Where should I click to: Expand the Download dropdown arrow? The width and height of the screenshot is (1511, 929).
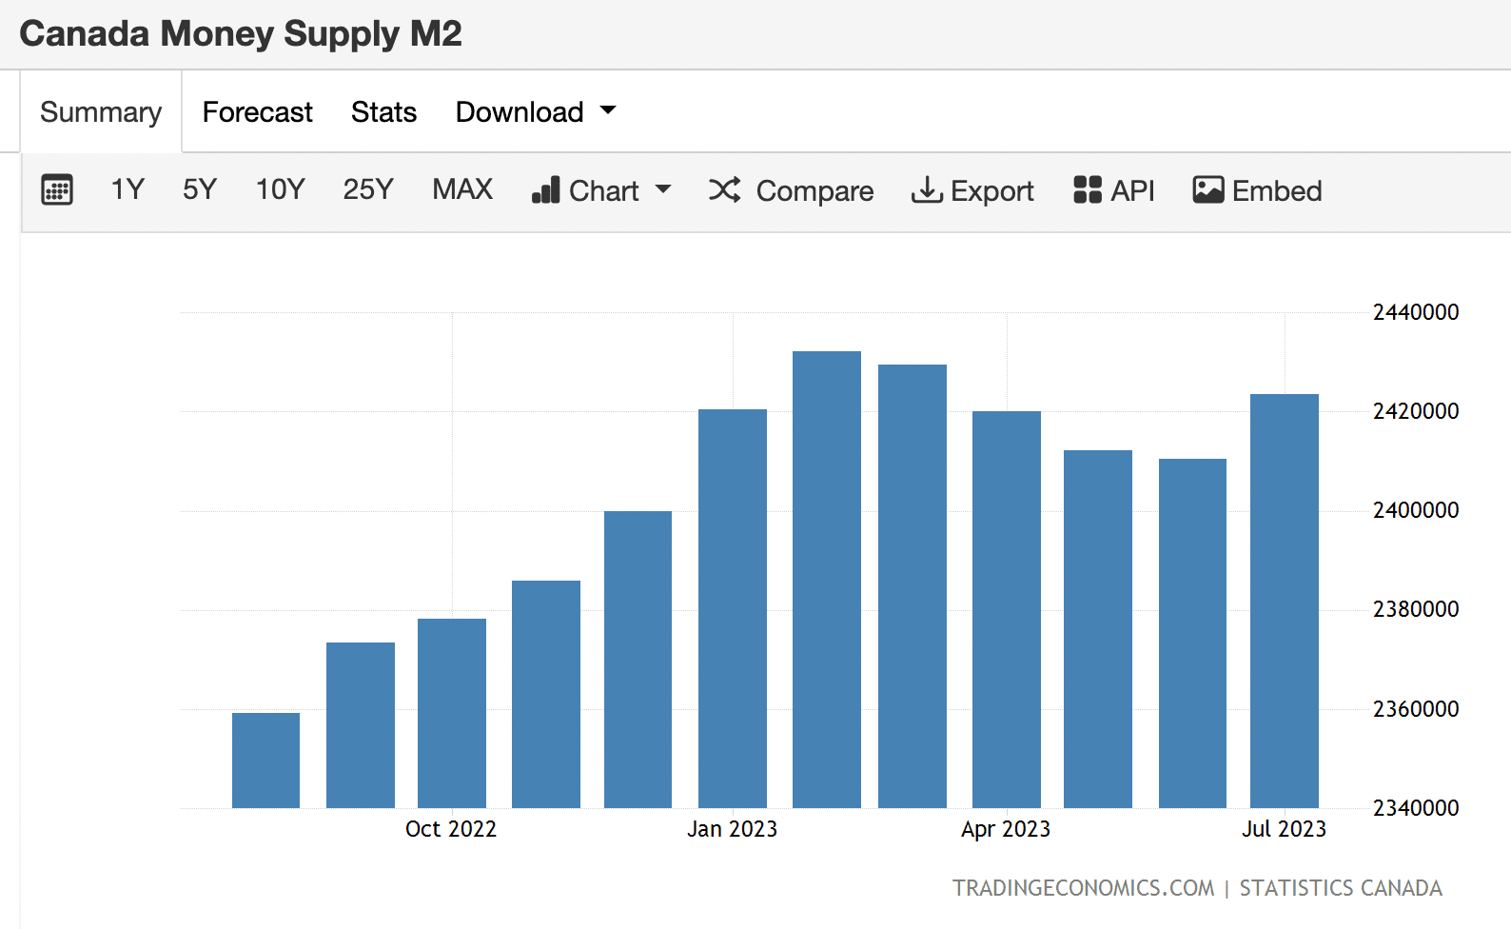coord(608,111)
